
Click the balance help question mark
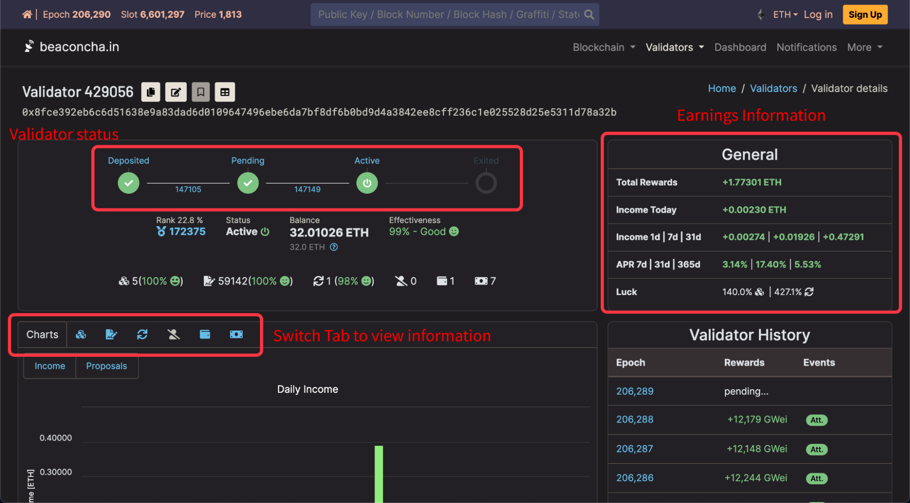334,247
